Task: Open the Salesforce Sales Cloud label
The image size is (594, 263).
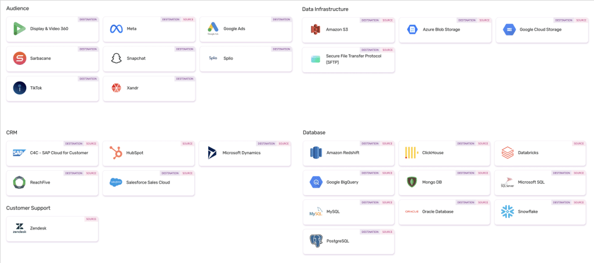Action: click(x=148, y=182)
